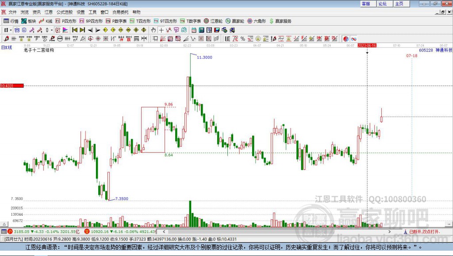Click the 老子十二宫结构 label
The width and height of the screenshot is (453, 256).
pos(39,50)
